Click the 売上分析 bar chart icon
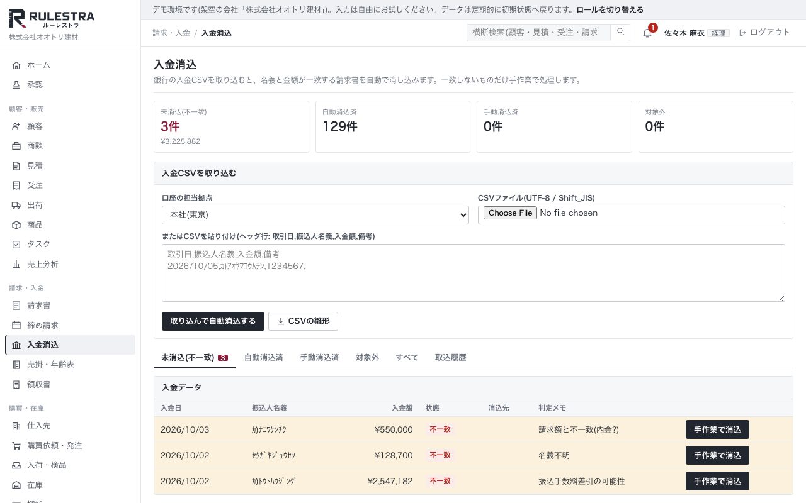Image resolution: width=806 pixels, height=503 pixels. [x=16, y=265]
